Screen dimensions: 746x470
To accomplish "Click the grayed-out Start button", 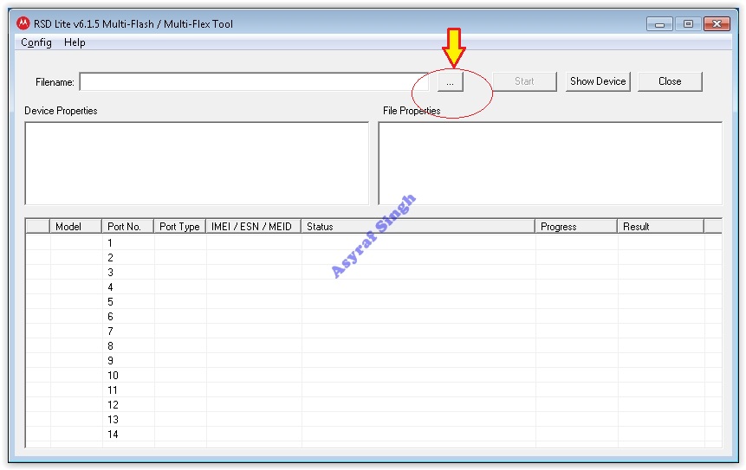I will [524, 81].
